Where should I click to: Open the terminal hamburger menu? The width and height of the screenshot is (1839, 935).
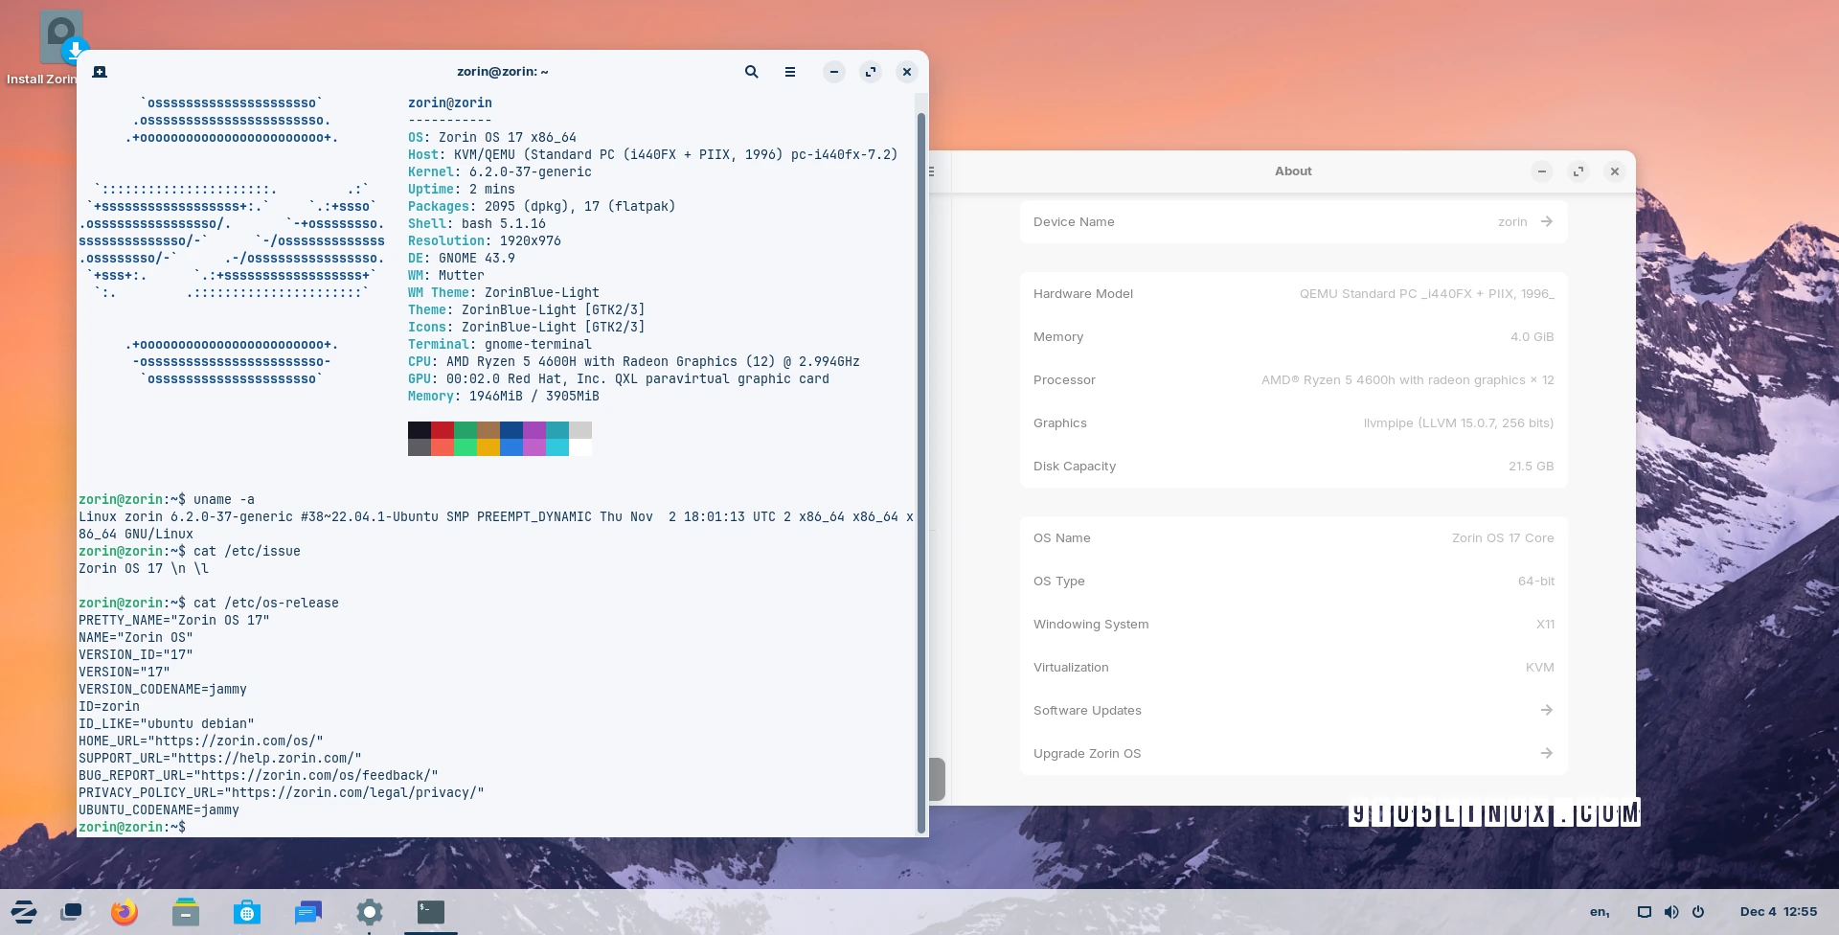[x=789, y=71]
